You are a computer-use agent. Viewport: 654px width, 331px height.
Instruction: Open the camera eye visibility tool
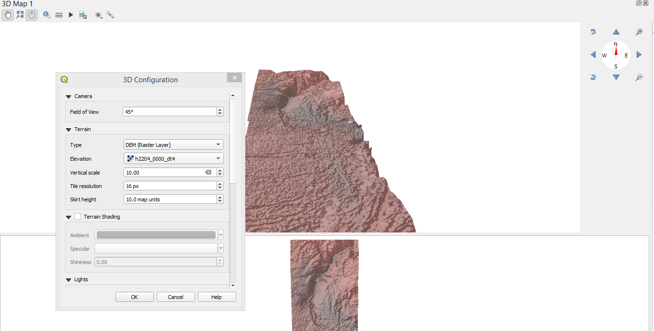click(99, 15)
